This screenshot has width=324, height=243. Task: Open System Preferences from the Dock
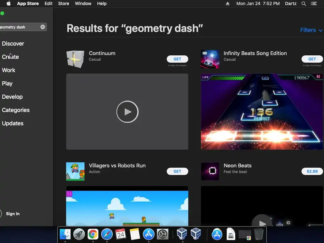[x=163, y=234]
